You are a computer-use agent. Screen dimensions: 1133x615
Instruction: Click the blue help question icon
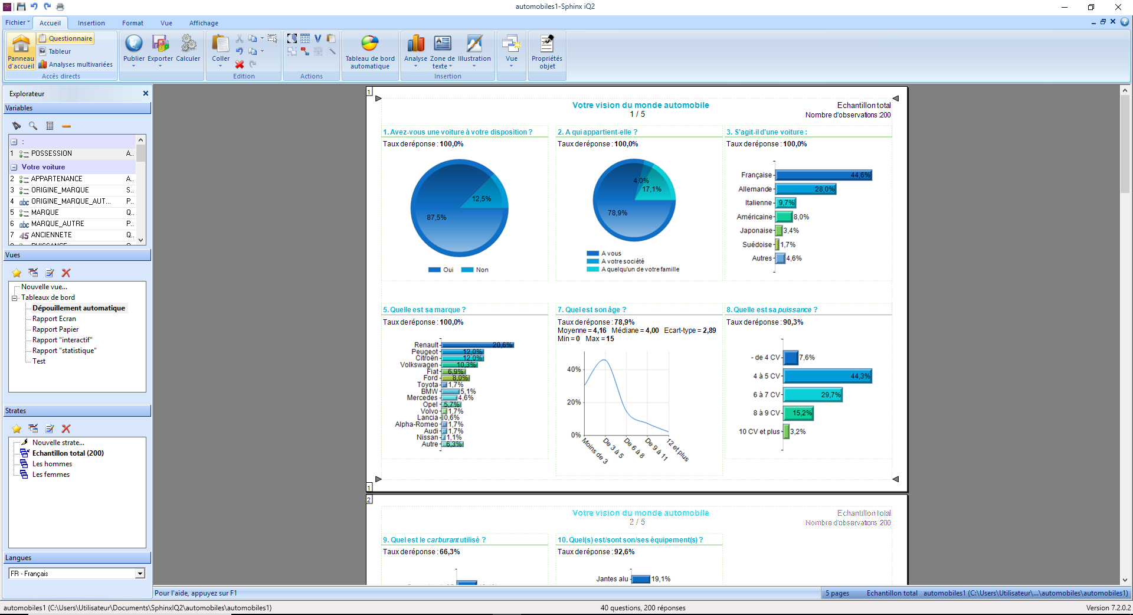[1125, 22]
